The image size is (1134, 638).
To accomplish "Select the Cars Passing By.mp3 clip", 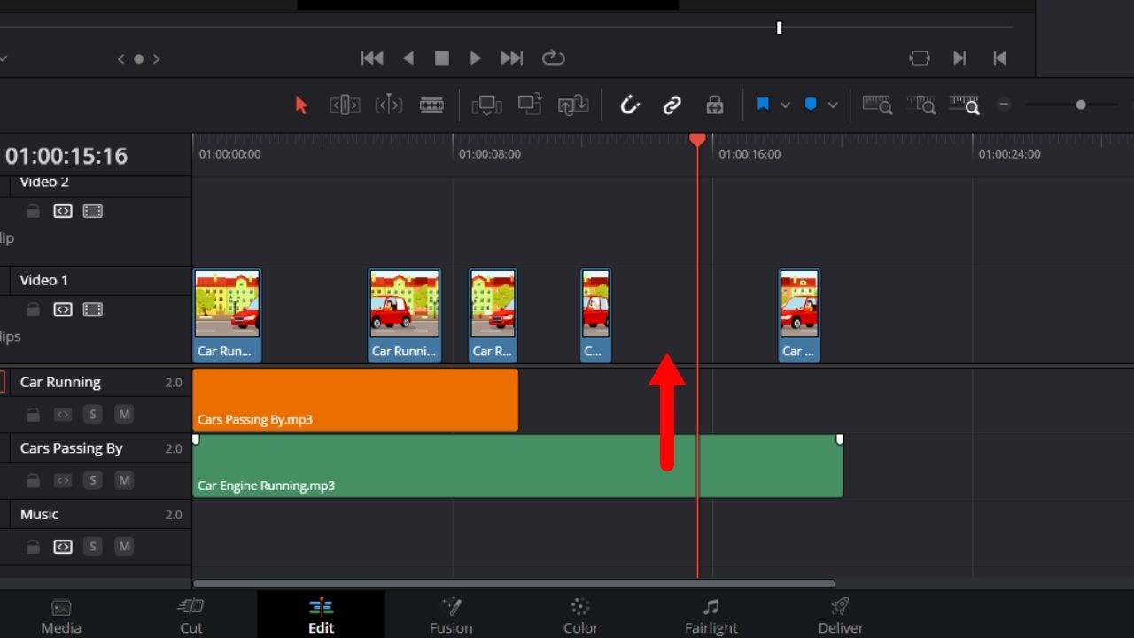I will 354,401.
